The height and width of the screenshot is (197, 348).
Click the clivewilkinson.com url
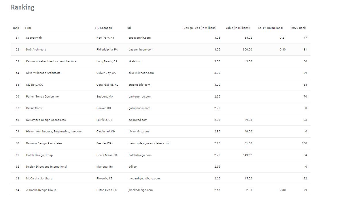tap(141, 73)
